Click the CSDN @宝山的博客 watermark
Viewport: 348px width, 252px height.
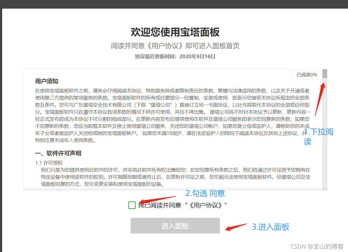317,246
